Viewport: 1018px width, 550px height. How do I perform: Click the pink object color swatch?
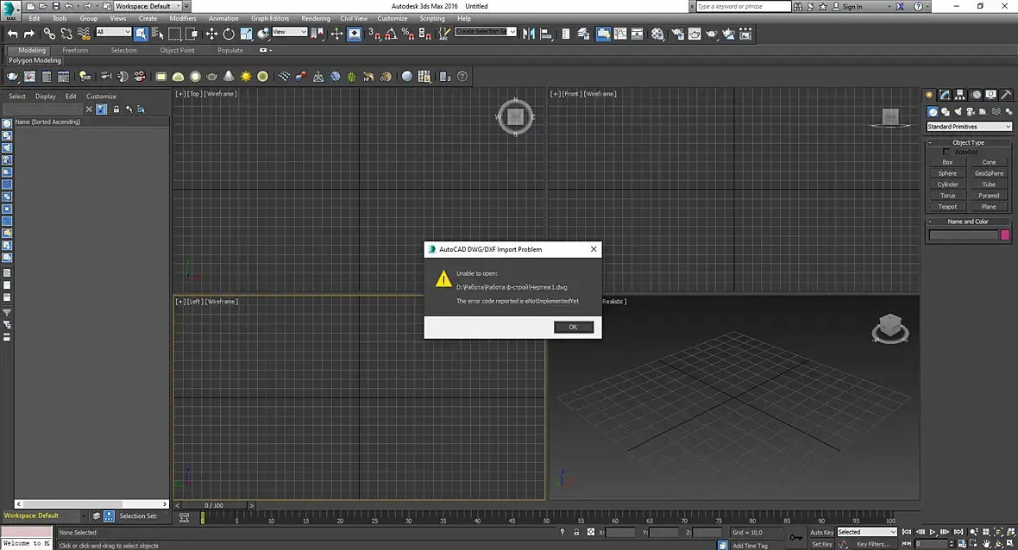(x=1005, y=234)
